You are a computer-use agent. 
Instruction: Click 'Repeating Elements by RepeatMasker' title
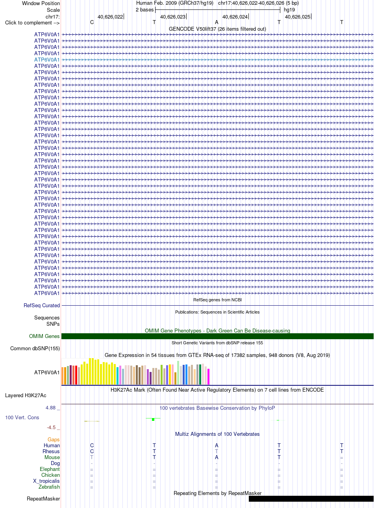click(217, 493)
